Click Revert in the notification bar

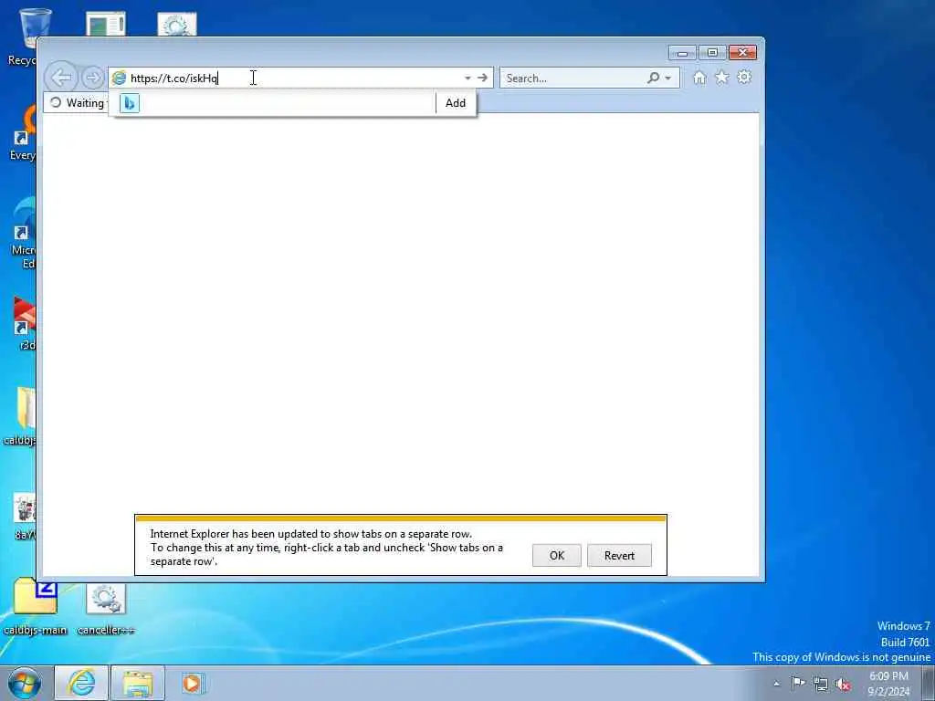tap(619, 556)
